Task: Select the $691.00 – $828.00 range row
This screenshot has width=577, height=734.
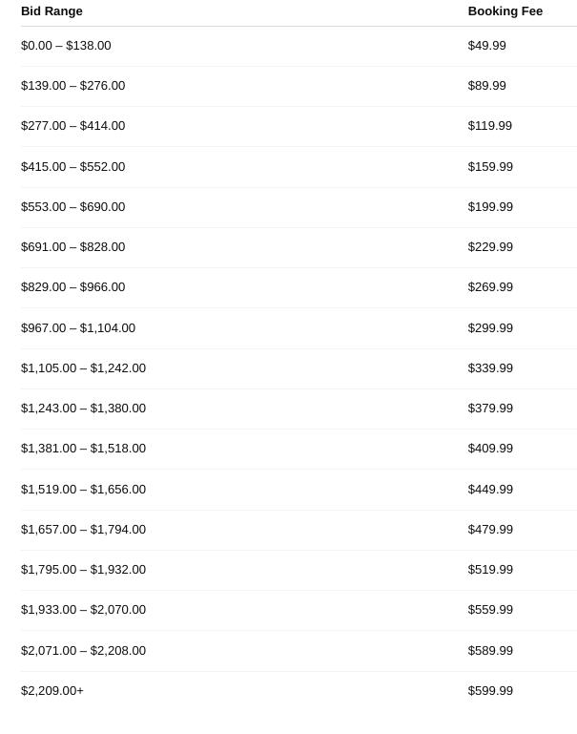Action: click(x=72, y=247)
